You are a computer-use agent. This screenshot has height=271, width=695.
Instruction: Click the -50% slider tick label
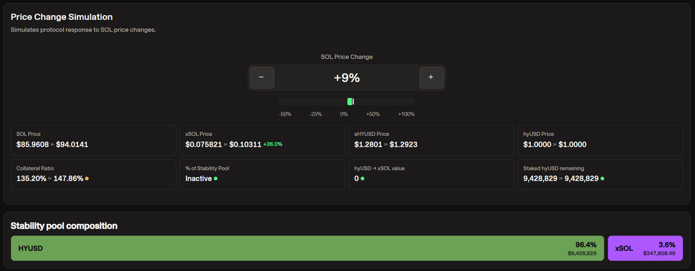[x=285, y=114]
